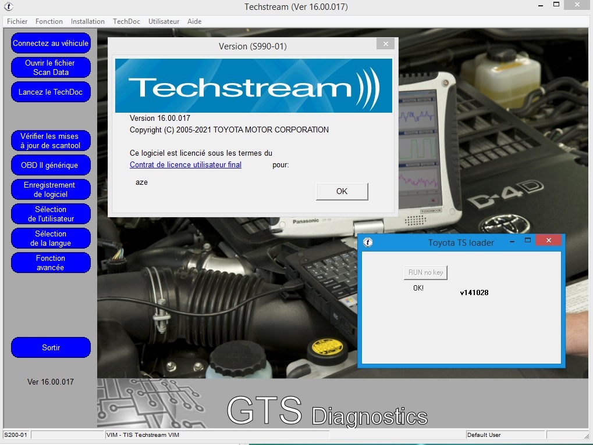
Task: Launch Lancez le TechDoc
Action: pyautogui.click(x=51, y=91)
